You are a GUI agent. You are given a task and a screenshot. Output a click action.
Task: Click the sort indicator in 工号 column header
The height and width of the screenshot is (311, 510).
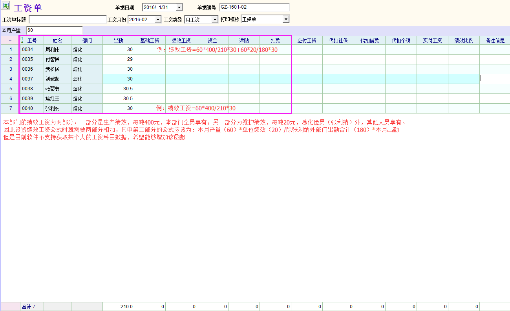(22, 40)
